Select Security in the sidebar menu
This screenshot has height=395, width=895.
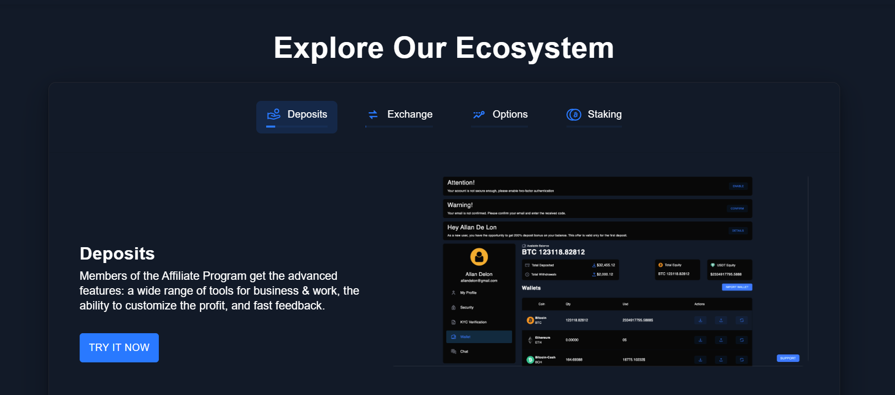(x=467, y=307)
